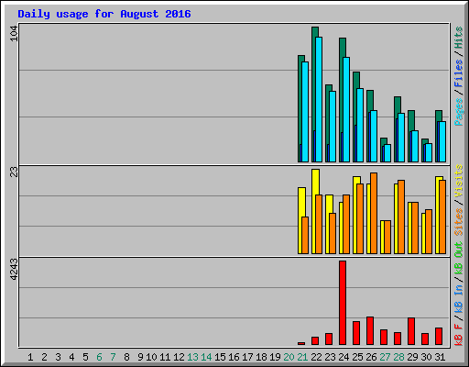The width and height of the screenshot is (469, 367).
Task: Click the orange 'Sites' legend label
Action: click(x=459, y=222)
